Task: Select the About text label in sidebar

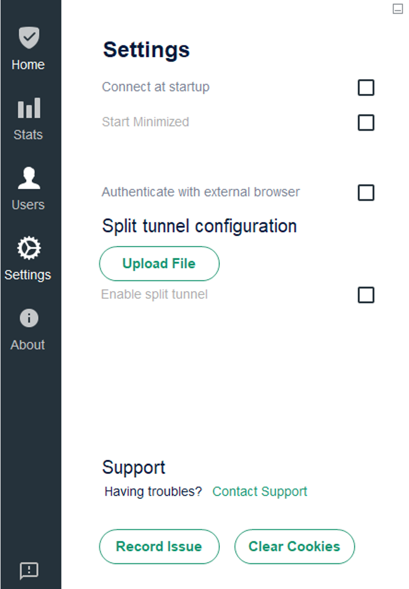Action: (28, 345)
